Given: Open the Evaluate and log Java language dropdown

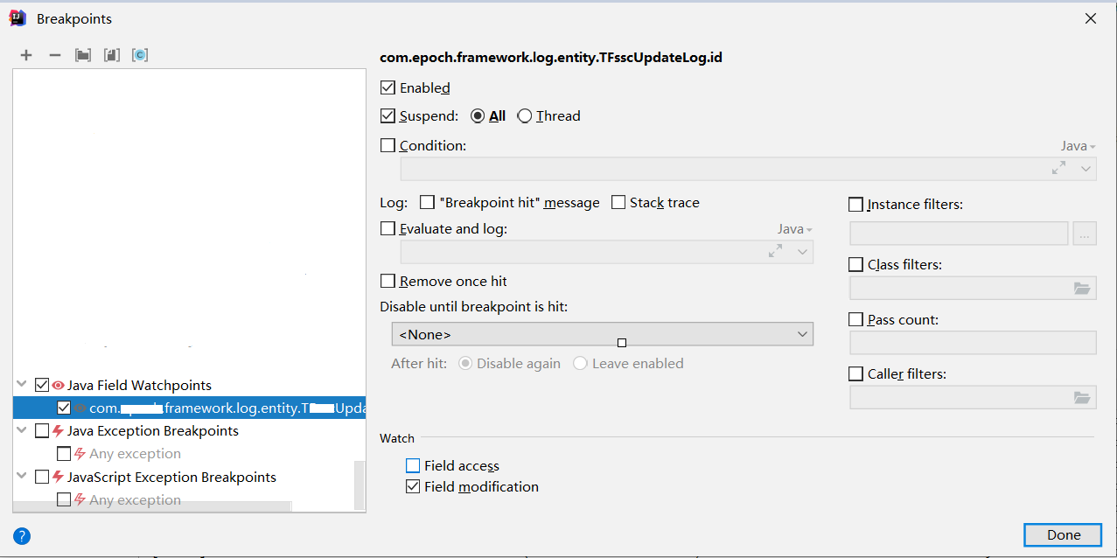Looking at the screenshot, I should click(x=794, y=228).
